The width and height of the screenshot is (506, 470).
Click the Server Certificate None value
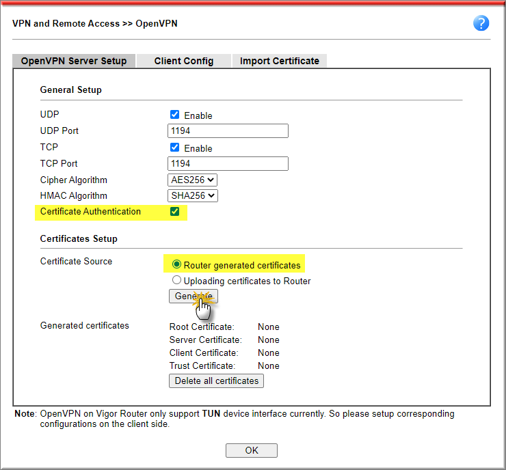(269, 340)
